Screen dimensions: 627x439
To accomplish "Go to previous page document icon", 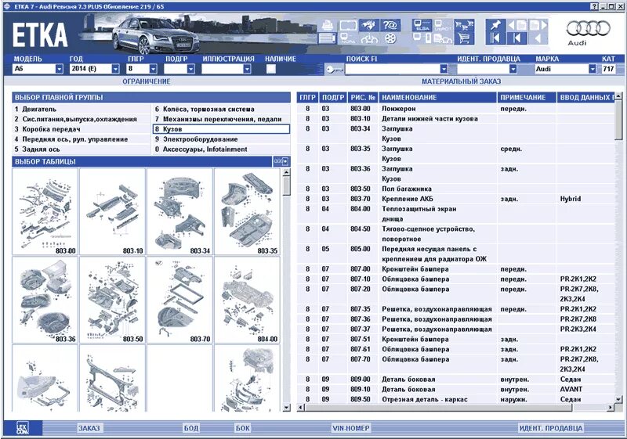I will [516, 25].
